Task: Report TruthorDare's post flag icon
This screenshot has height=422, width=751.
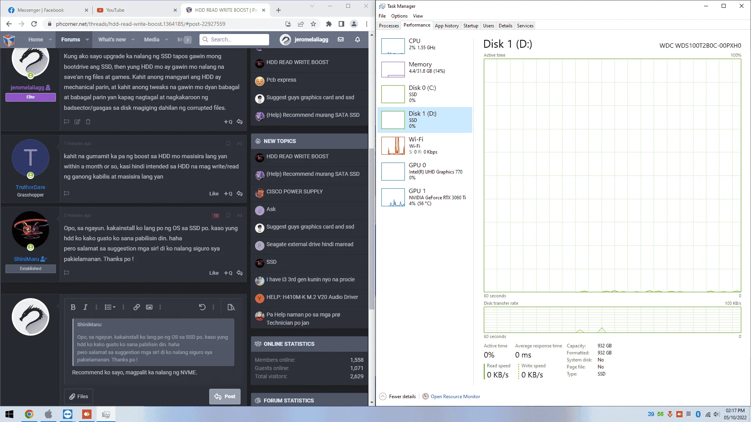Action: (x=66, y=193)
